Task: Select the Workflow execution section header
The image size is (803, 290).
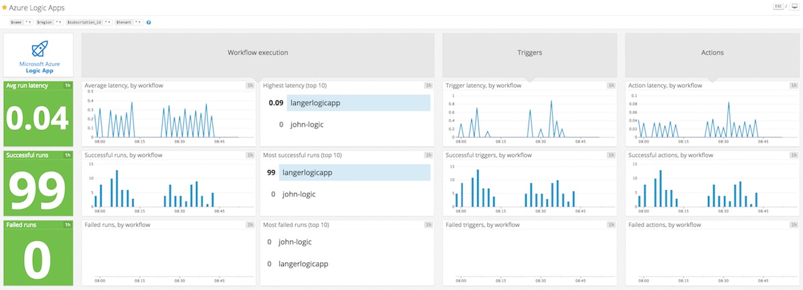Action: pos(258,52)
